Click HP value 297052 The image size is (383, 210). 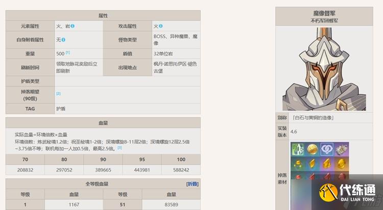[x=64, y=170]
